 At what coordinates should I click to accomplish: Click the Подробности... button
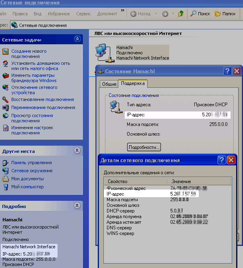pyautogui.click(x=144, y=147)
